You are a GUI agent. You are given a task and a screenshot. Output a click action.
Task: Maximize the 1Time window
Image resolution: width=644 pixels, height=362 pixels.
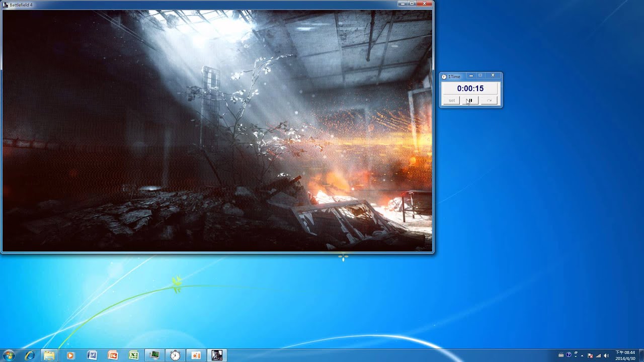[x=480, y=76]
